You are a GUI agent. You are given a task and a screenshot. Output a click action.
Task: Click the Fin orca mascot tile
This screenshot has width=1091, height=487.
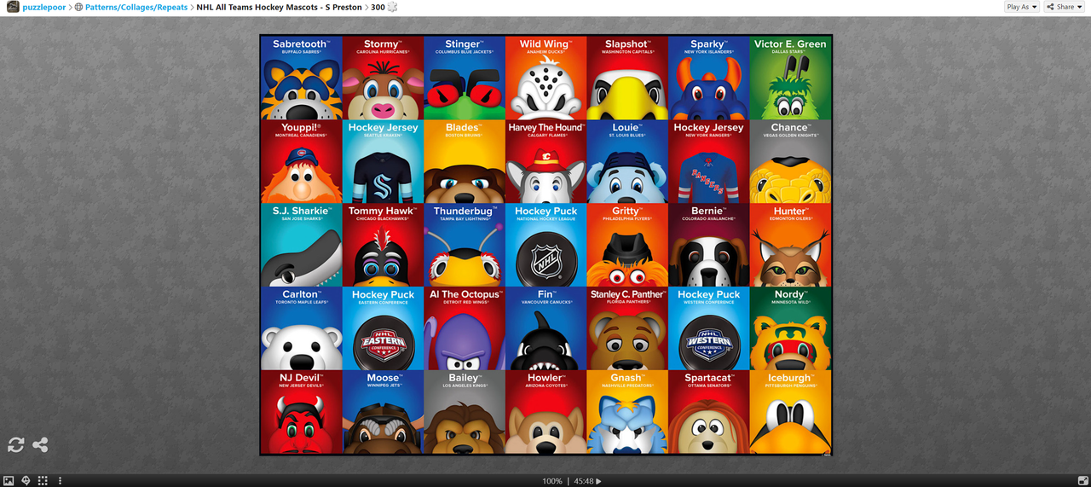[x=545, y=328]
